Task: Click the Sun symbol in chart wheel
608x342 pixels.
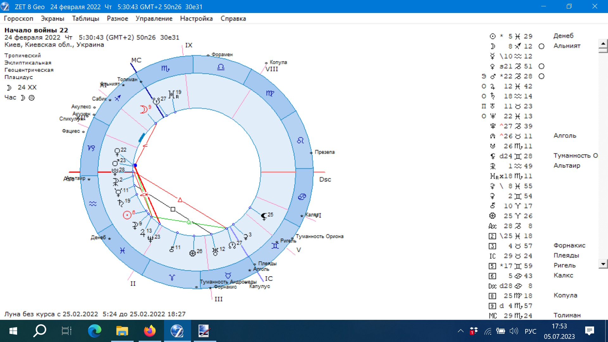Action: point(127,215)
